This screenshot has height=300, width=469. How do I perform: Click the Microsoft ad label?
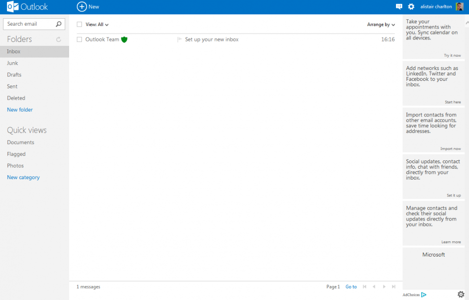coord(433,255)
